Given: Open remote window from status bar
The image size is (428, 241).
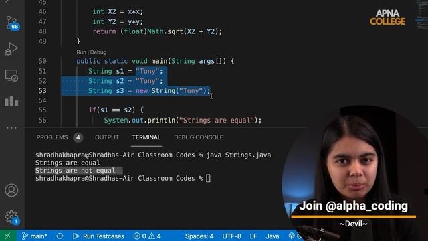Looking at the screenshot, I should coord(7,236).
